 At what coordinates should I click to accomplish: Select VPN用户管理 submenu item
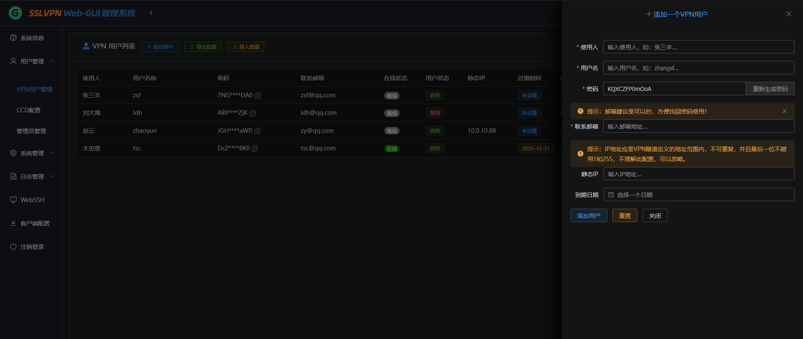pos(34,89)
